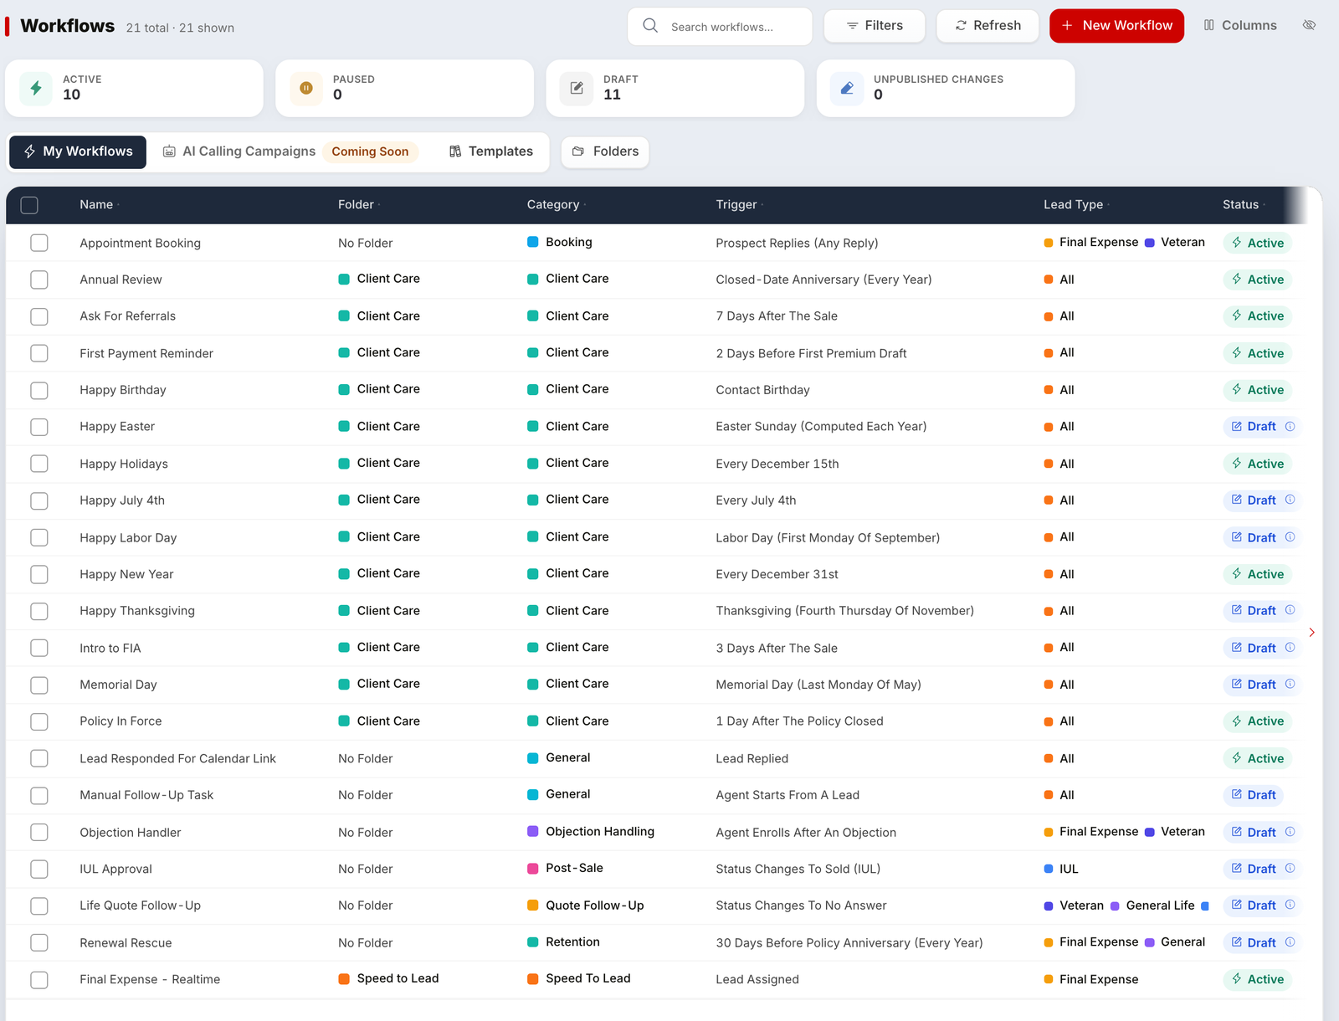
Task: Click the info icon beside Memorial Day draft
Action: point(1290,684)
